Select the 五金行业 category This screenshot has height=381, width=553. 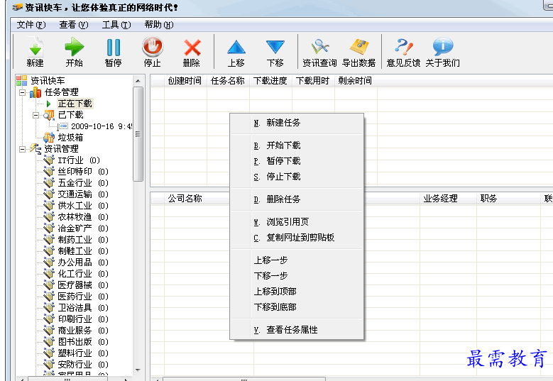click(x=83, y=183)
